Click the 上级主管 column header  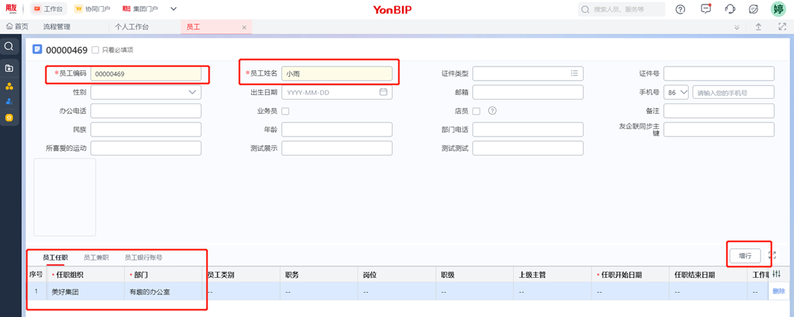tap(552, 275)
